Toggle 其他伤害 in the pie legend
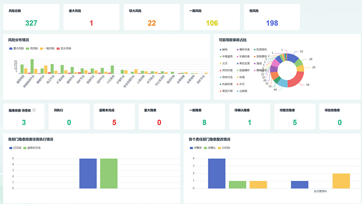 coord(226,71)
